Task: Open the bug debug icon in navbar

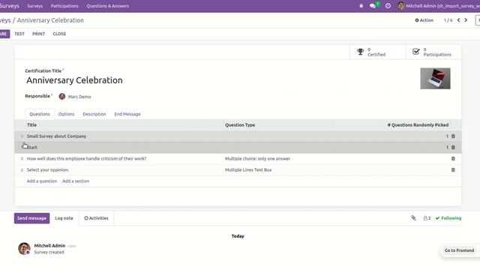Action: pos(361,6)
